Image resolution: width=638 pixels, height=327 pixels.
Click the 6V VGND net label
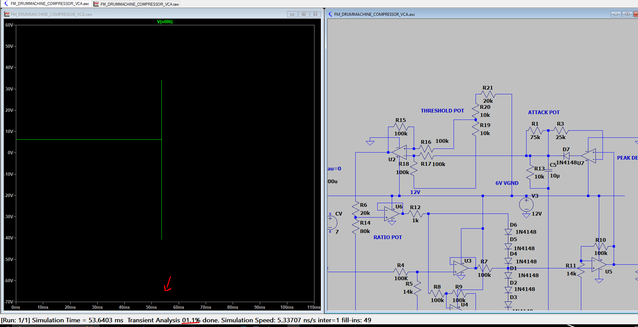[507, 183]
